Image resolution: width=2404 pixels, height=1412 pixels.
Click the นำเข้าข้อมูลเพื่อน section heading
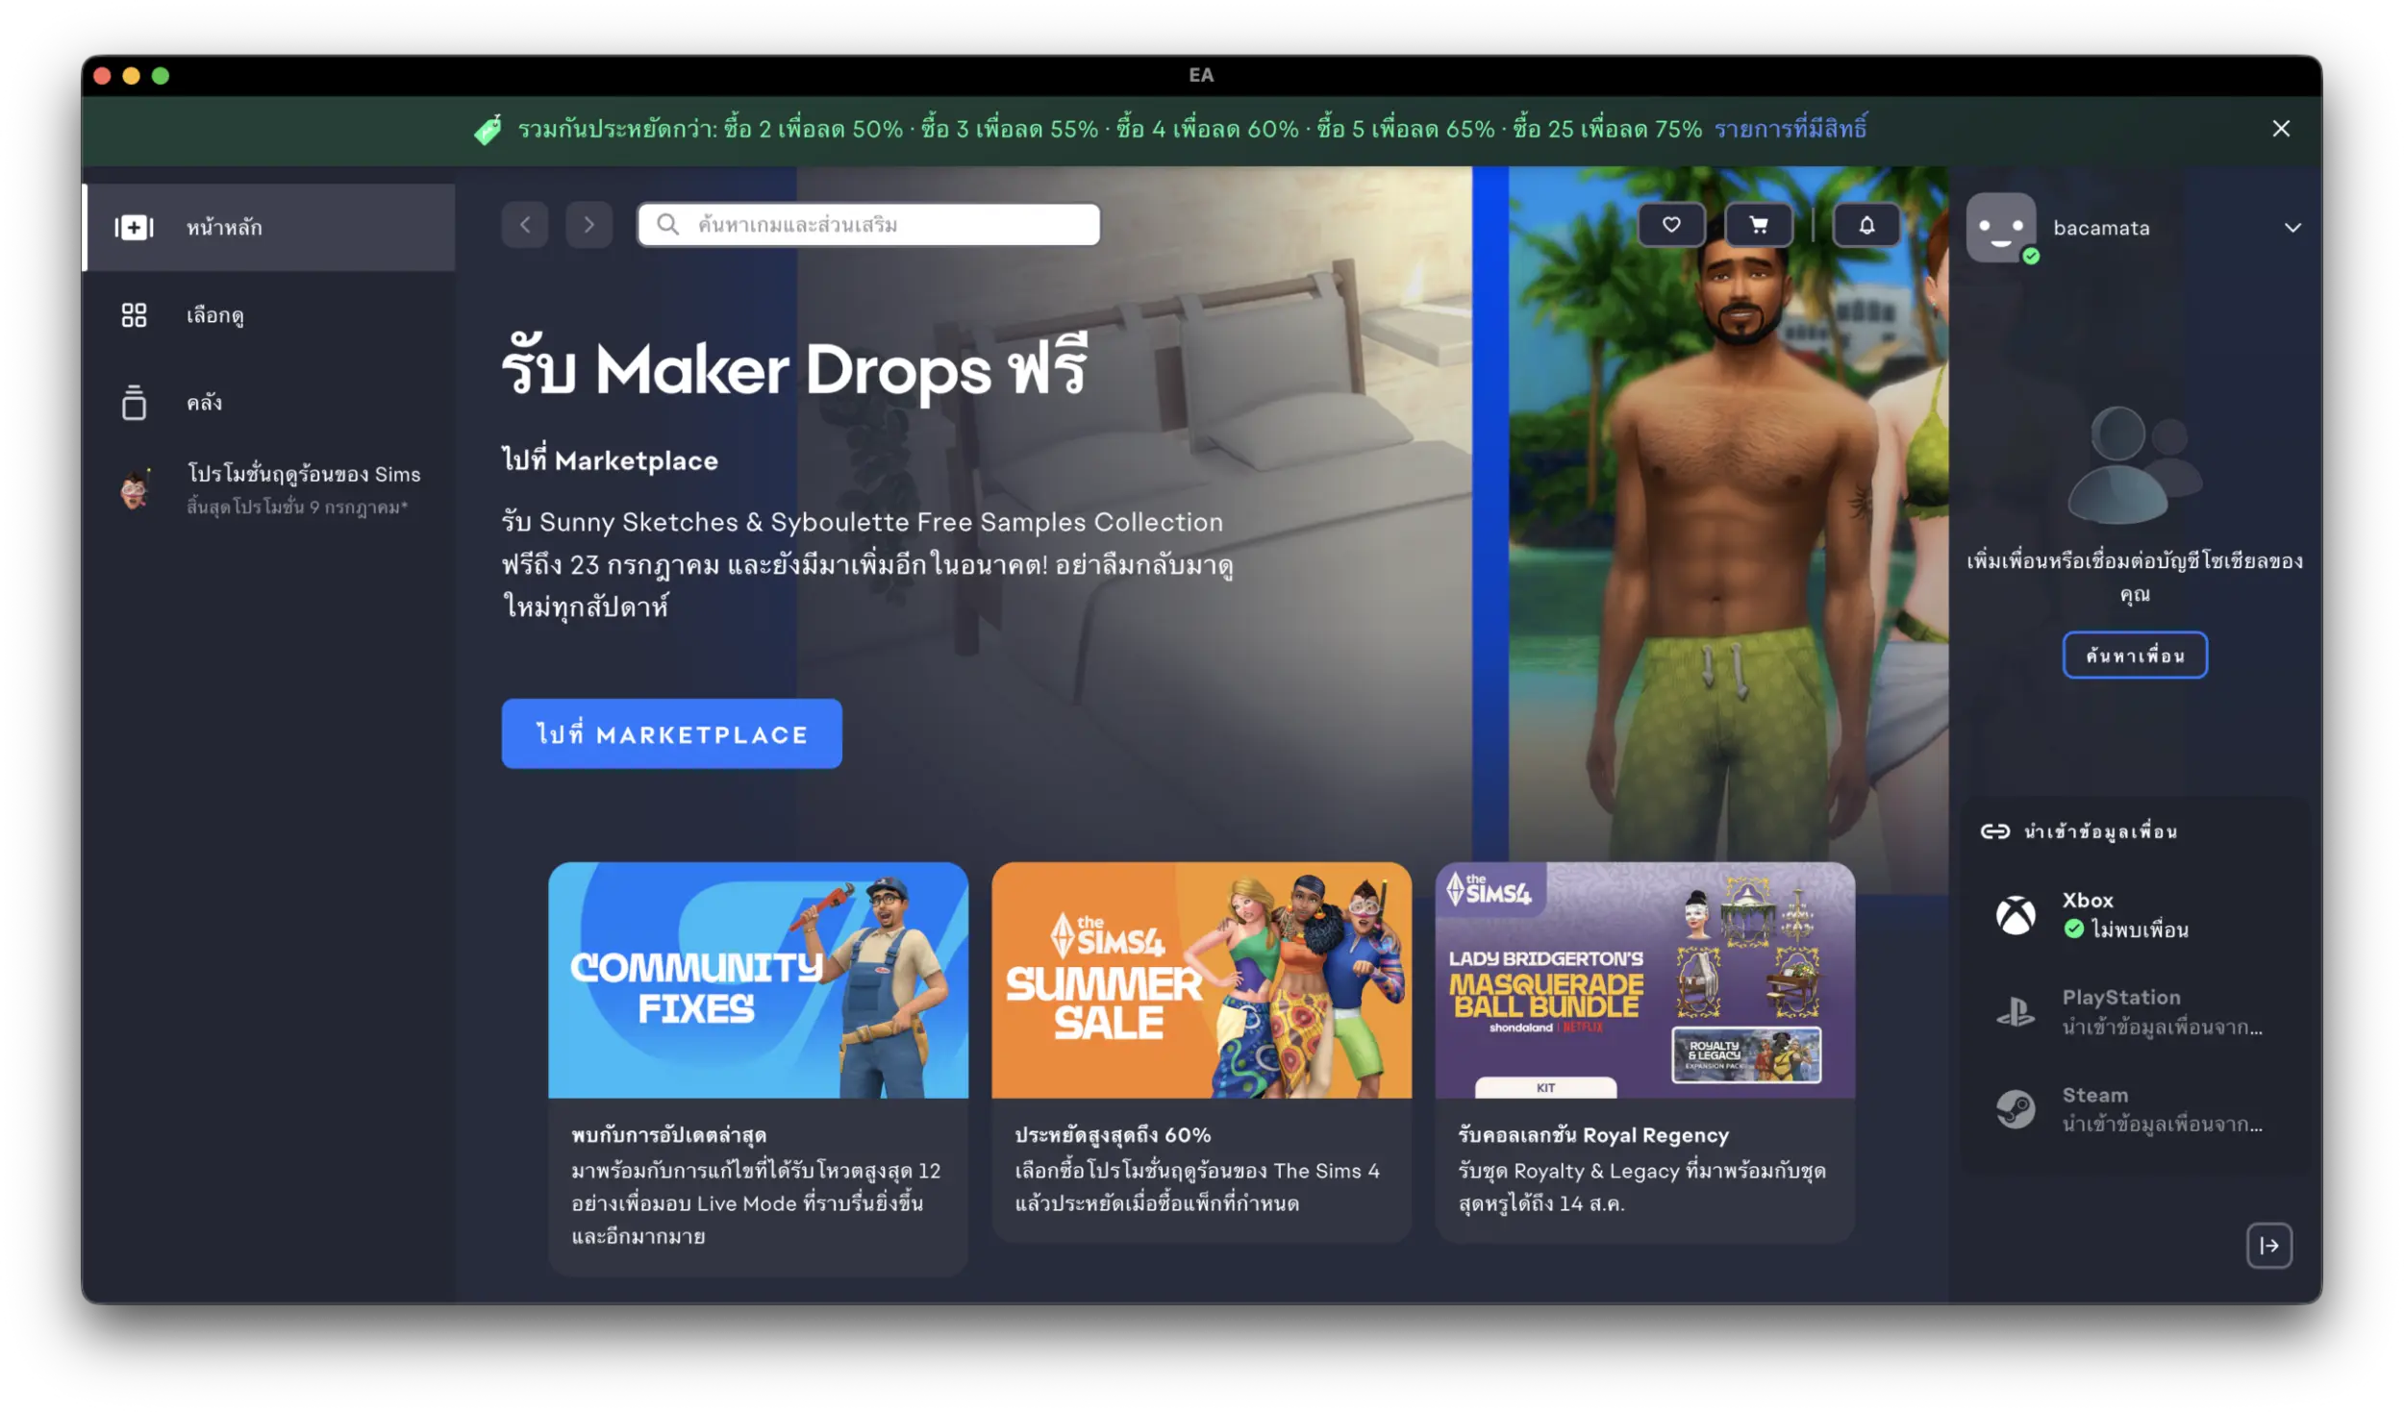pyautogui.click(x=2101, y=831)
